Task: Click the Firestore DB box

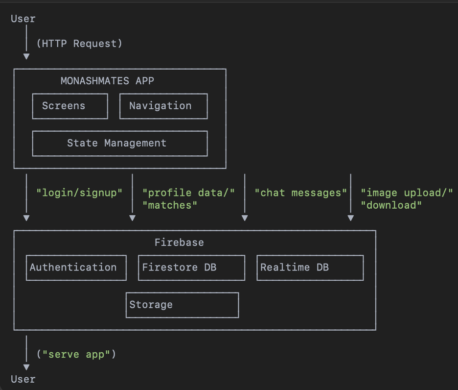Action: (x=191, y=268)
